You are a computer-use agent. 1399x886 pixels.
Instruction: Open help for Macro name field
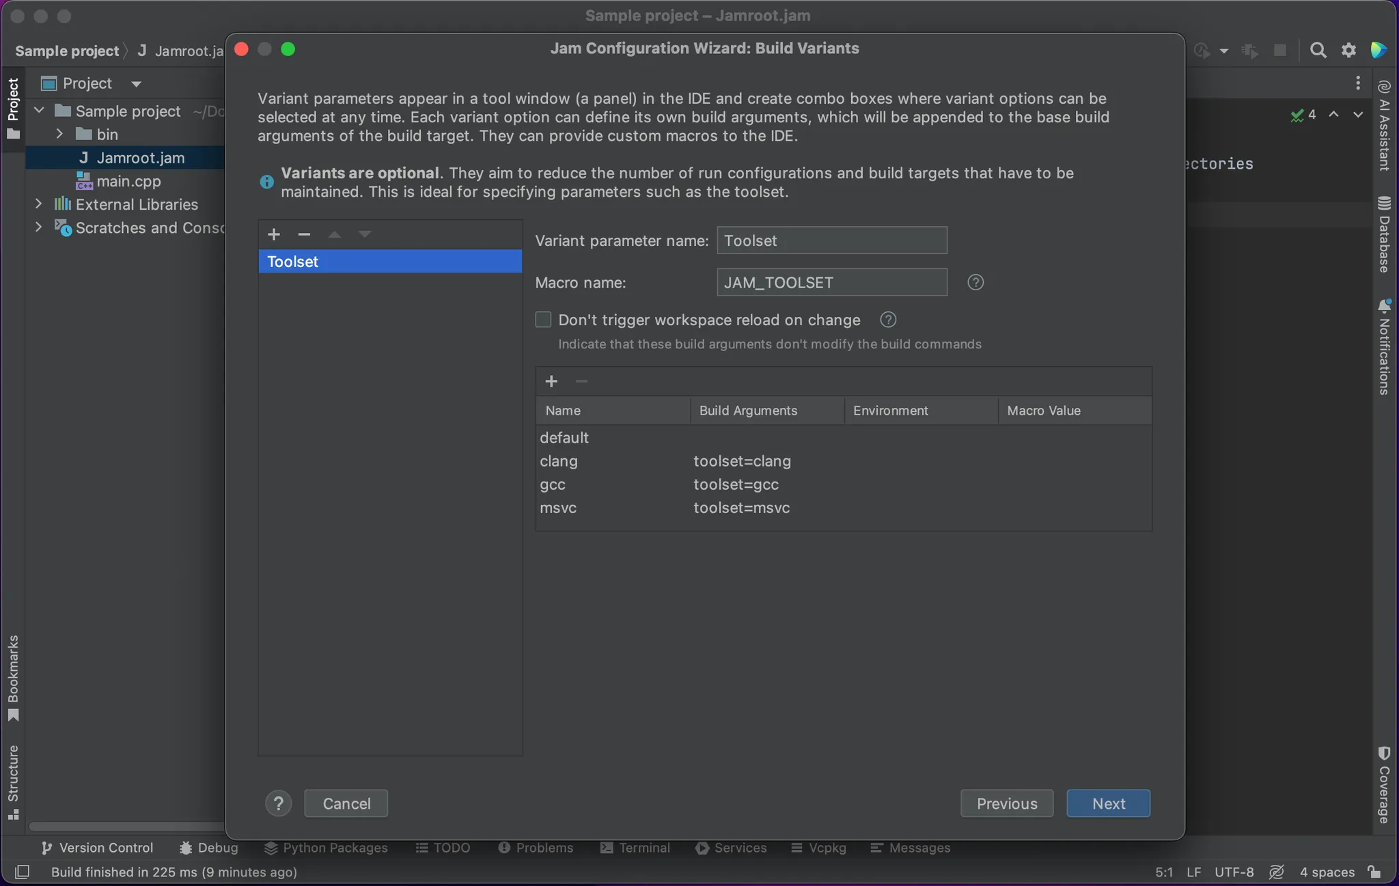coord(975,282)
